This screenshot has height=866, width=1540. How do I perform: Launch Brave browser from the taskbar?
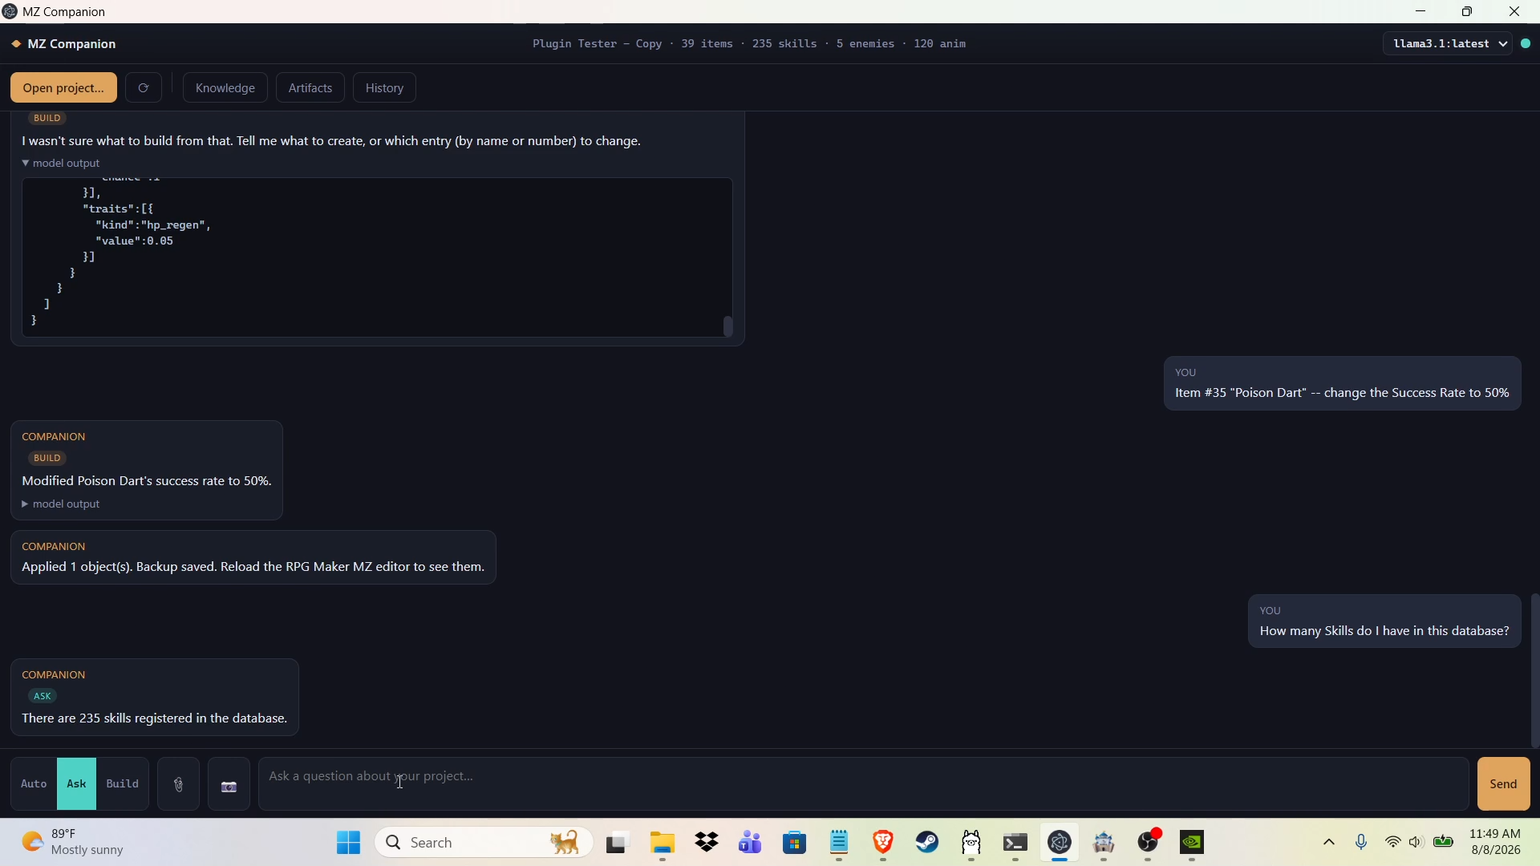coord(883,843)
